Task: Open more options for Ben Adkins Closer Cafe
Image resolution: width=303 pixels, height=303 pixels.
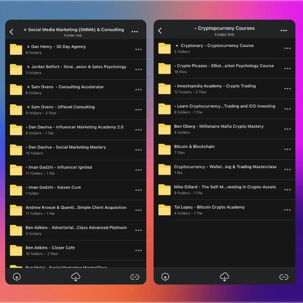Action: coord(138,250)
